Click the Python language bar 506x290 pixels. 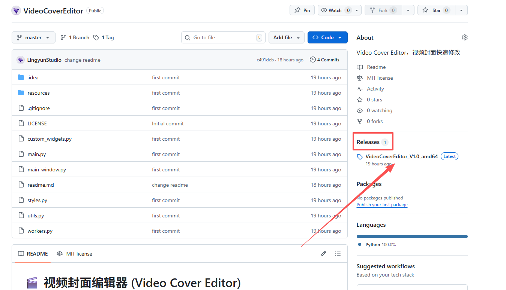pyautogui.click(x=412, y=236)
